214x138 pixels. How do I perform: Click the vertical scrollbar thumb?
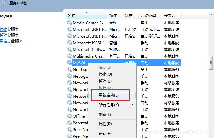coord(211,63)
